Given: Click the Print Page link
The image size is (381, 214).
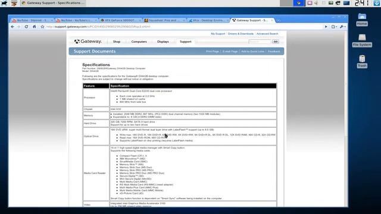Looking at the screenshot, I should 213,52.
